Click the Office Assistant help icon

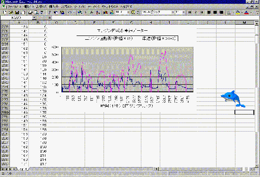point(133,12)
